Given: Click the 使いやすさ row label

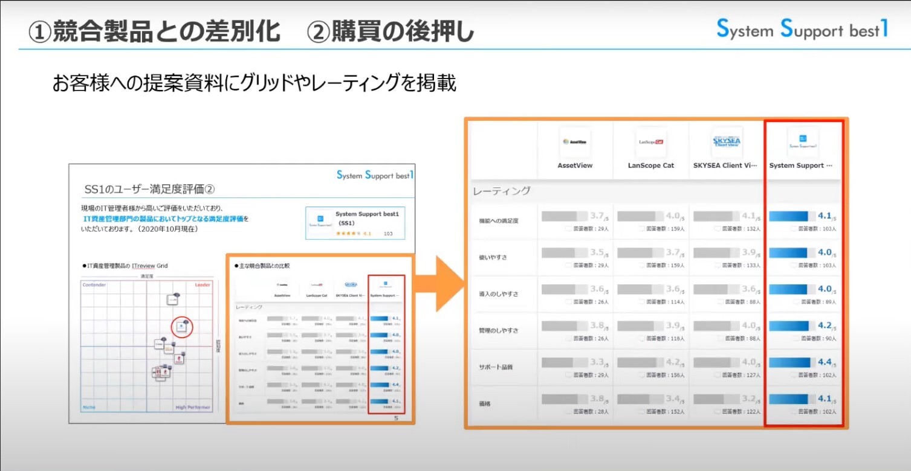Looking at the screenshot, I should coord(493,257).
